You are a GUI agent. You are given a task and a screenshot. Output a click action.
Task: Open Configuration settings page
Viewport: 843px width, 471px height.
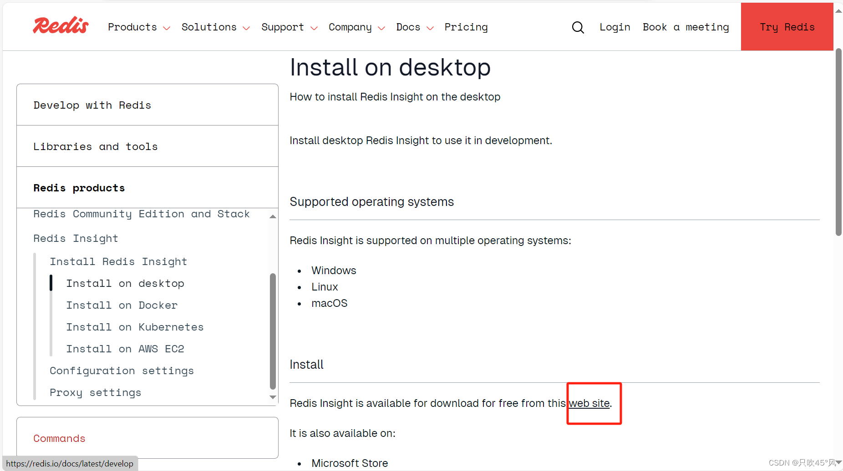click(122, 371)
